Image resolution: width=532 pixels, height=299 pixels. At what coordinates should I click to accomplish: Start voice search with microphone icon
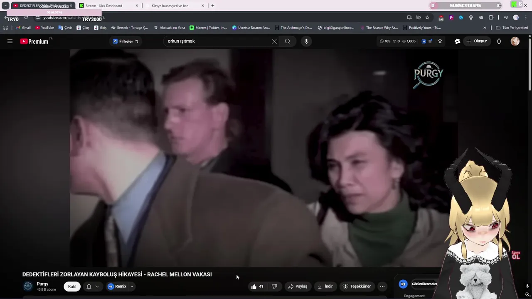(306, 41)
